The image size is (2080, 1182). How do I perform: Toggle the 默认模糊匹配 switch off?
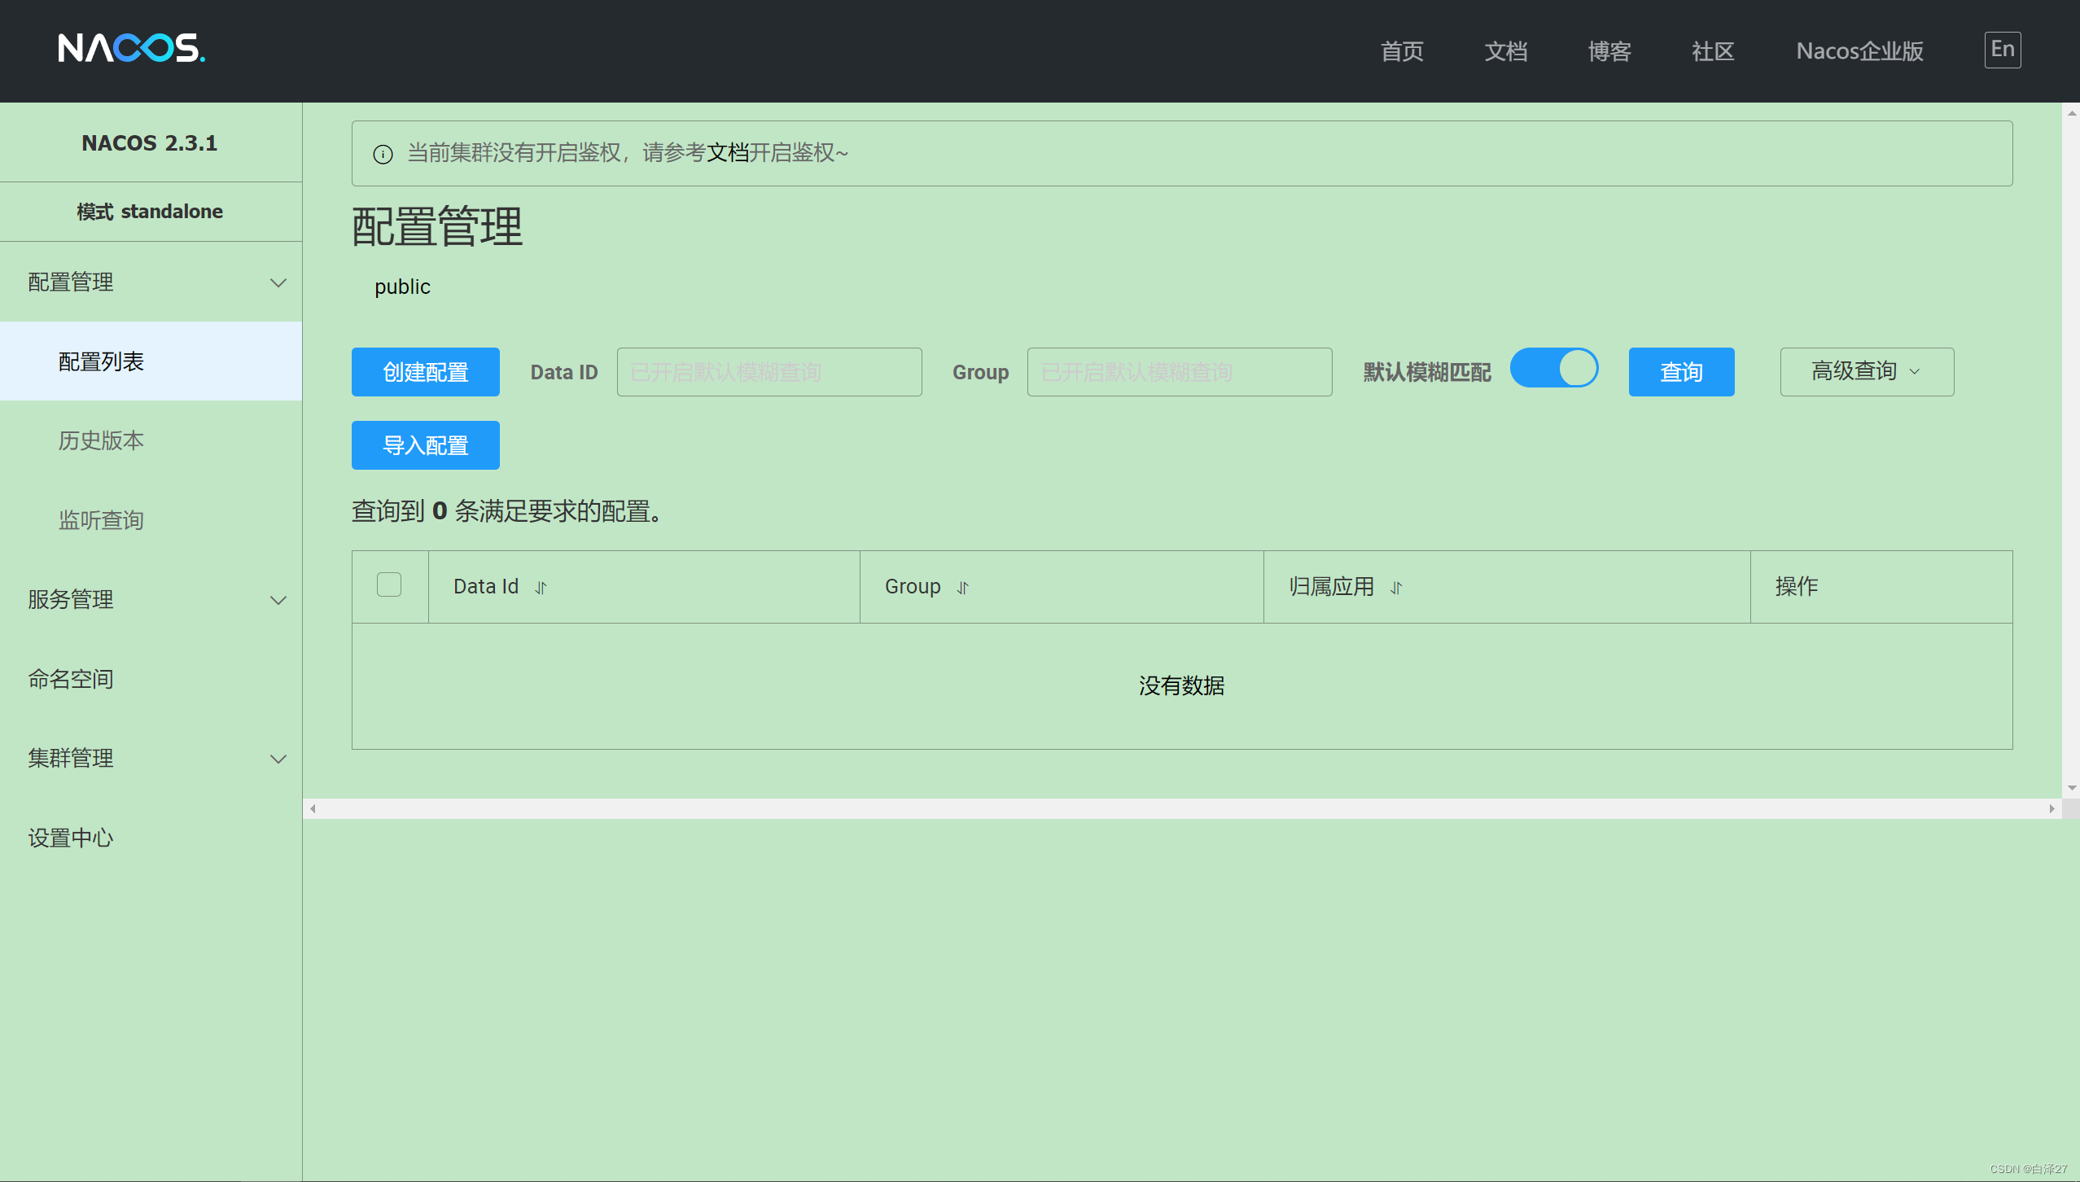point(1553,369)
